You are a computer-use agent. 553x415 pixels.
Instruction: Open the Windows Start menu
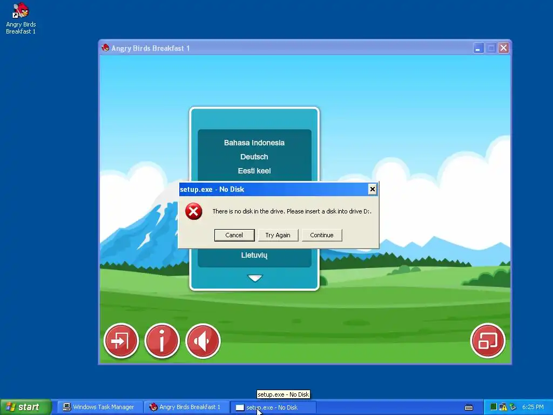[26, 407]
